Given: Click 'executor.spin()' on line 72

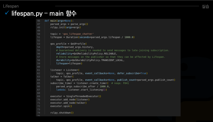Looking at the screenshot, I should point(61,106).
